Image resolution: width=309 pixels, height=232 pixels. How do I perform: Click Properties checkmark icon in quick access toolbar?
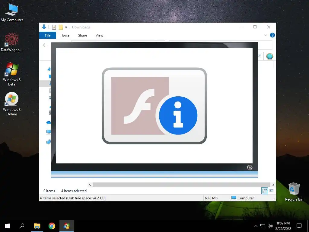(x=54, y=27)
